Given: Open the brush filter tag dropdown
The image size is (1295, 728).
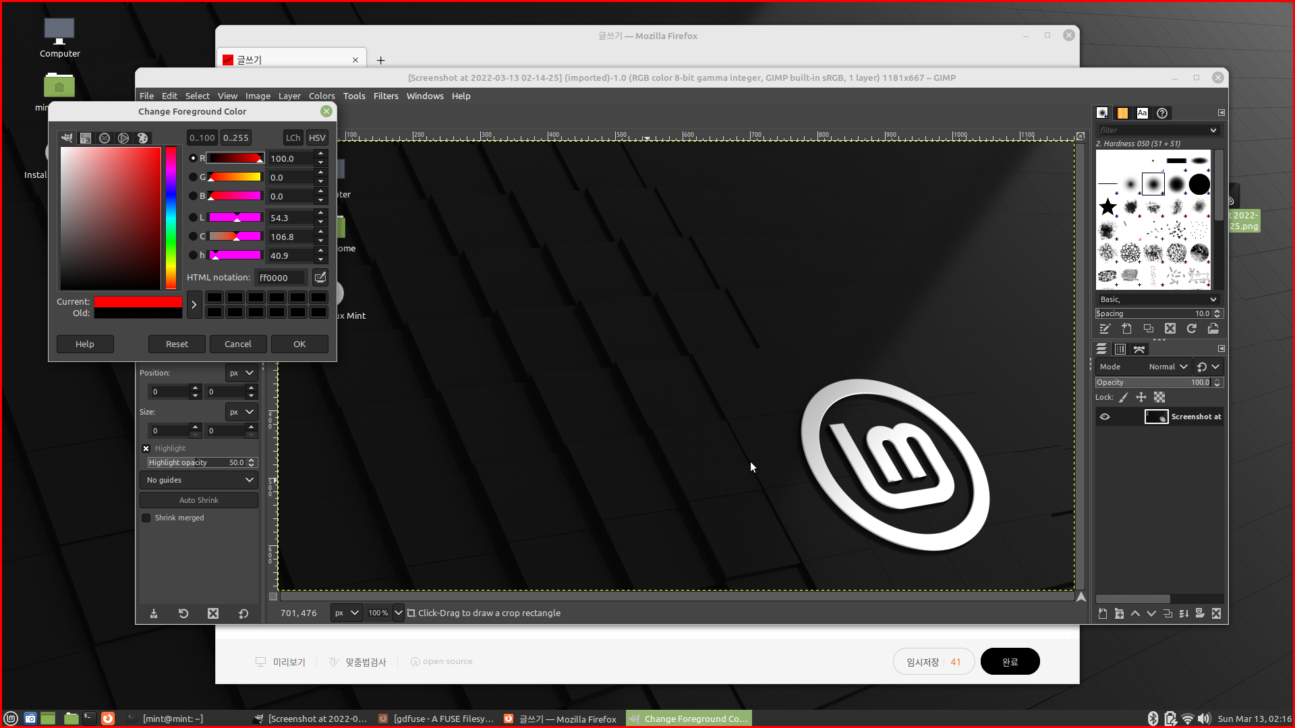Looking at the screenshot, I should tap(1213, 130).
